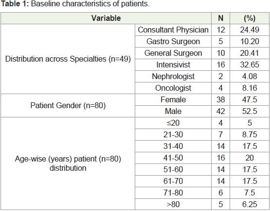The width and height of the screenshot is (270, 211).
Task: Select the Female row label
Action: (173, 100)
